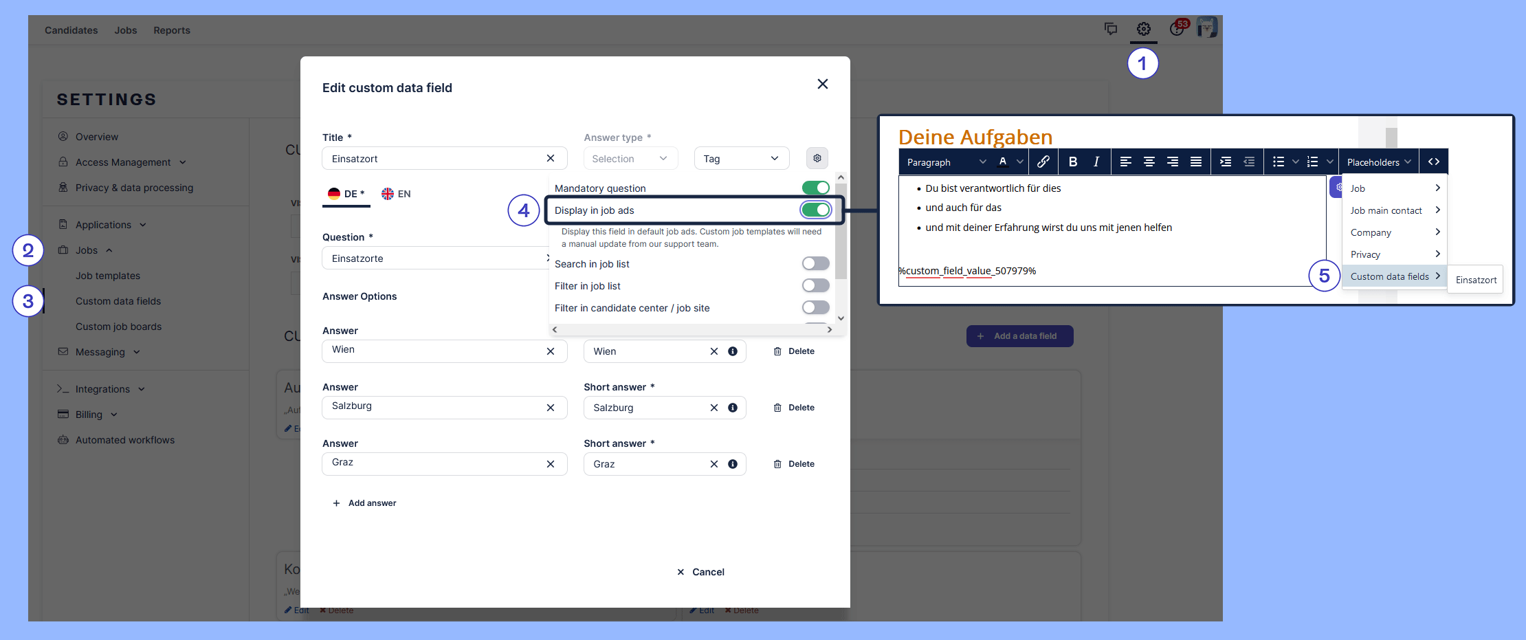
Task: Insert a hyperlink using the link icon
Action: point(1043,161)
